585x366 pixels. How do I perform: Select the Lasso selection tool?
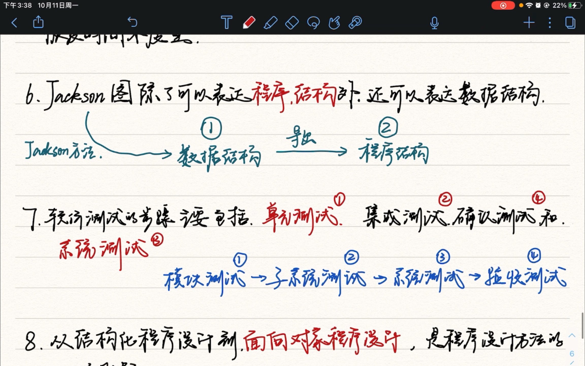click(313, 23)
